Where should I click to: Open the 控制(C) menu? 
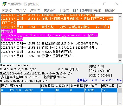pos(7,11)
